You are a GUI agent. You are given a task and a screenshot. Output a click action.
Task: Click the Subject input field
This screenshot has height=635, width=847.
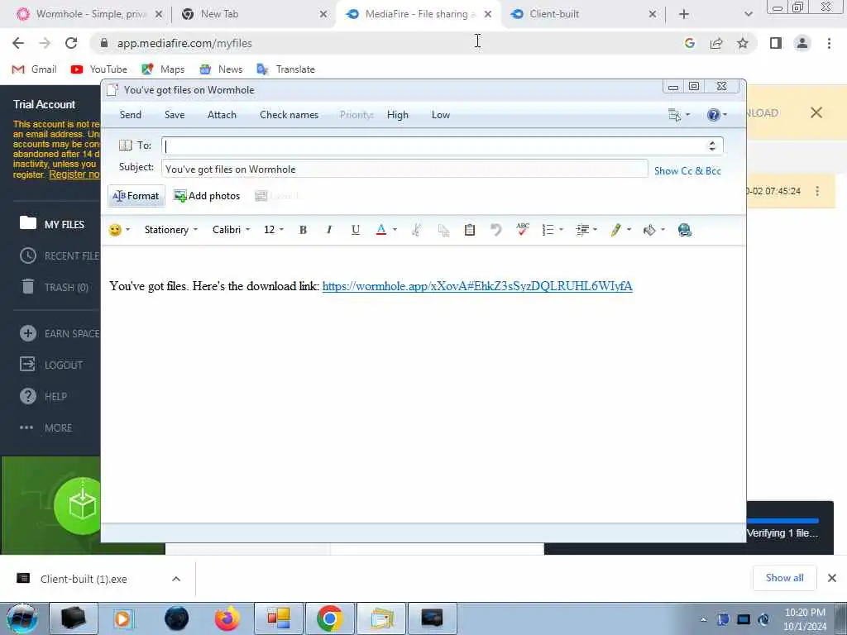pos(404,169)
